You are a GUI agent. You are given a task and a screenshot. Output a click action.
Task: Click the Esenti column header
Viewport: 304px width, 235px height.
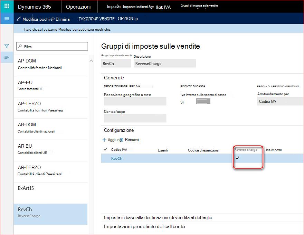[163, 150]
